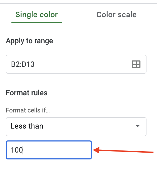
Task: Click the value field containing 100
Action: 49,150
